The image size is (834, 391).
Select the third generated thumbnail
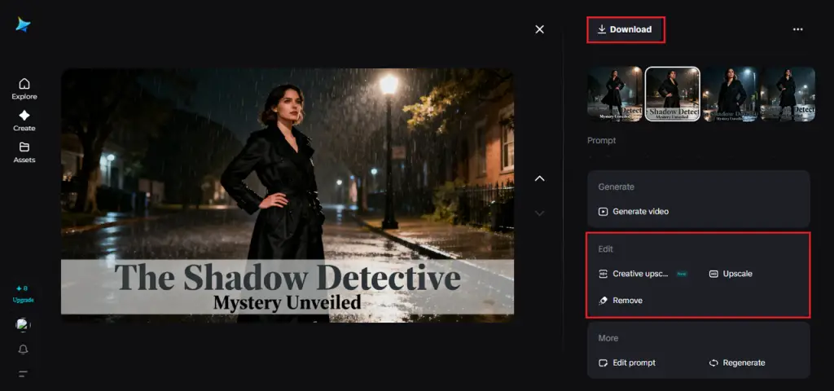731,94
